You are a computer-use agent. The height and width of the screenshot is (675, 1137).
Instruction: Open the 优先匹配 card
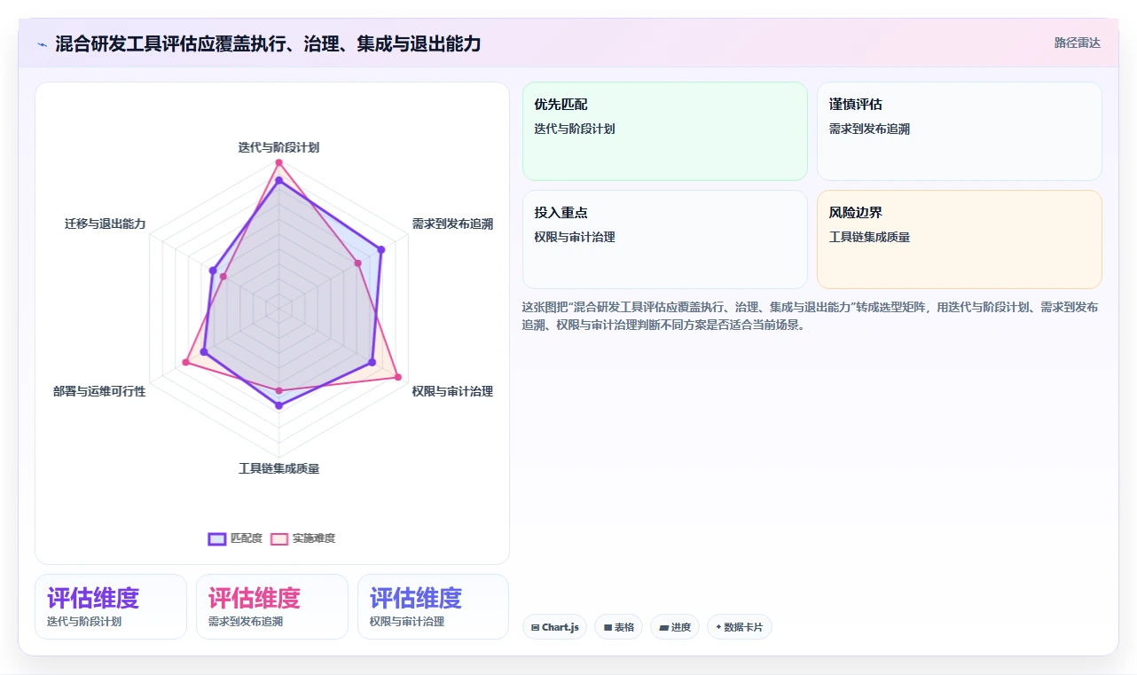[665, 131]
